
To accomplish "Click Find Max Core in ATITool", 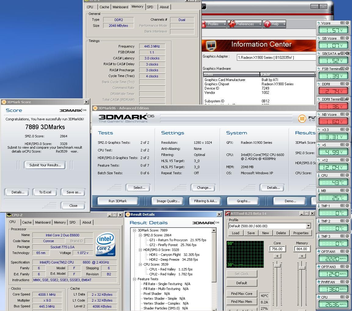I will pyautogui.click(x=242, y=294).
